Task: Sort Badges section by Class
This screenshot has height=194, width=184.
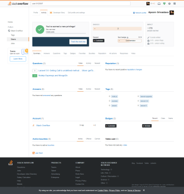Action: tap(163, 118)
